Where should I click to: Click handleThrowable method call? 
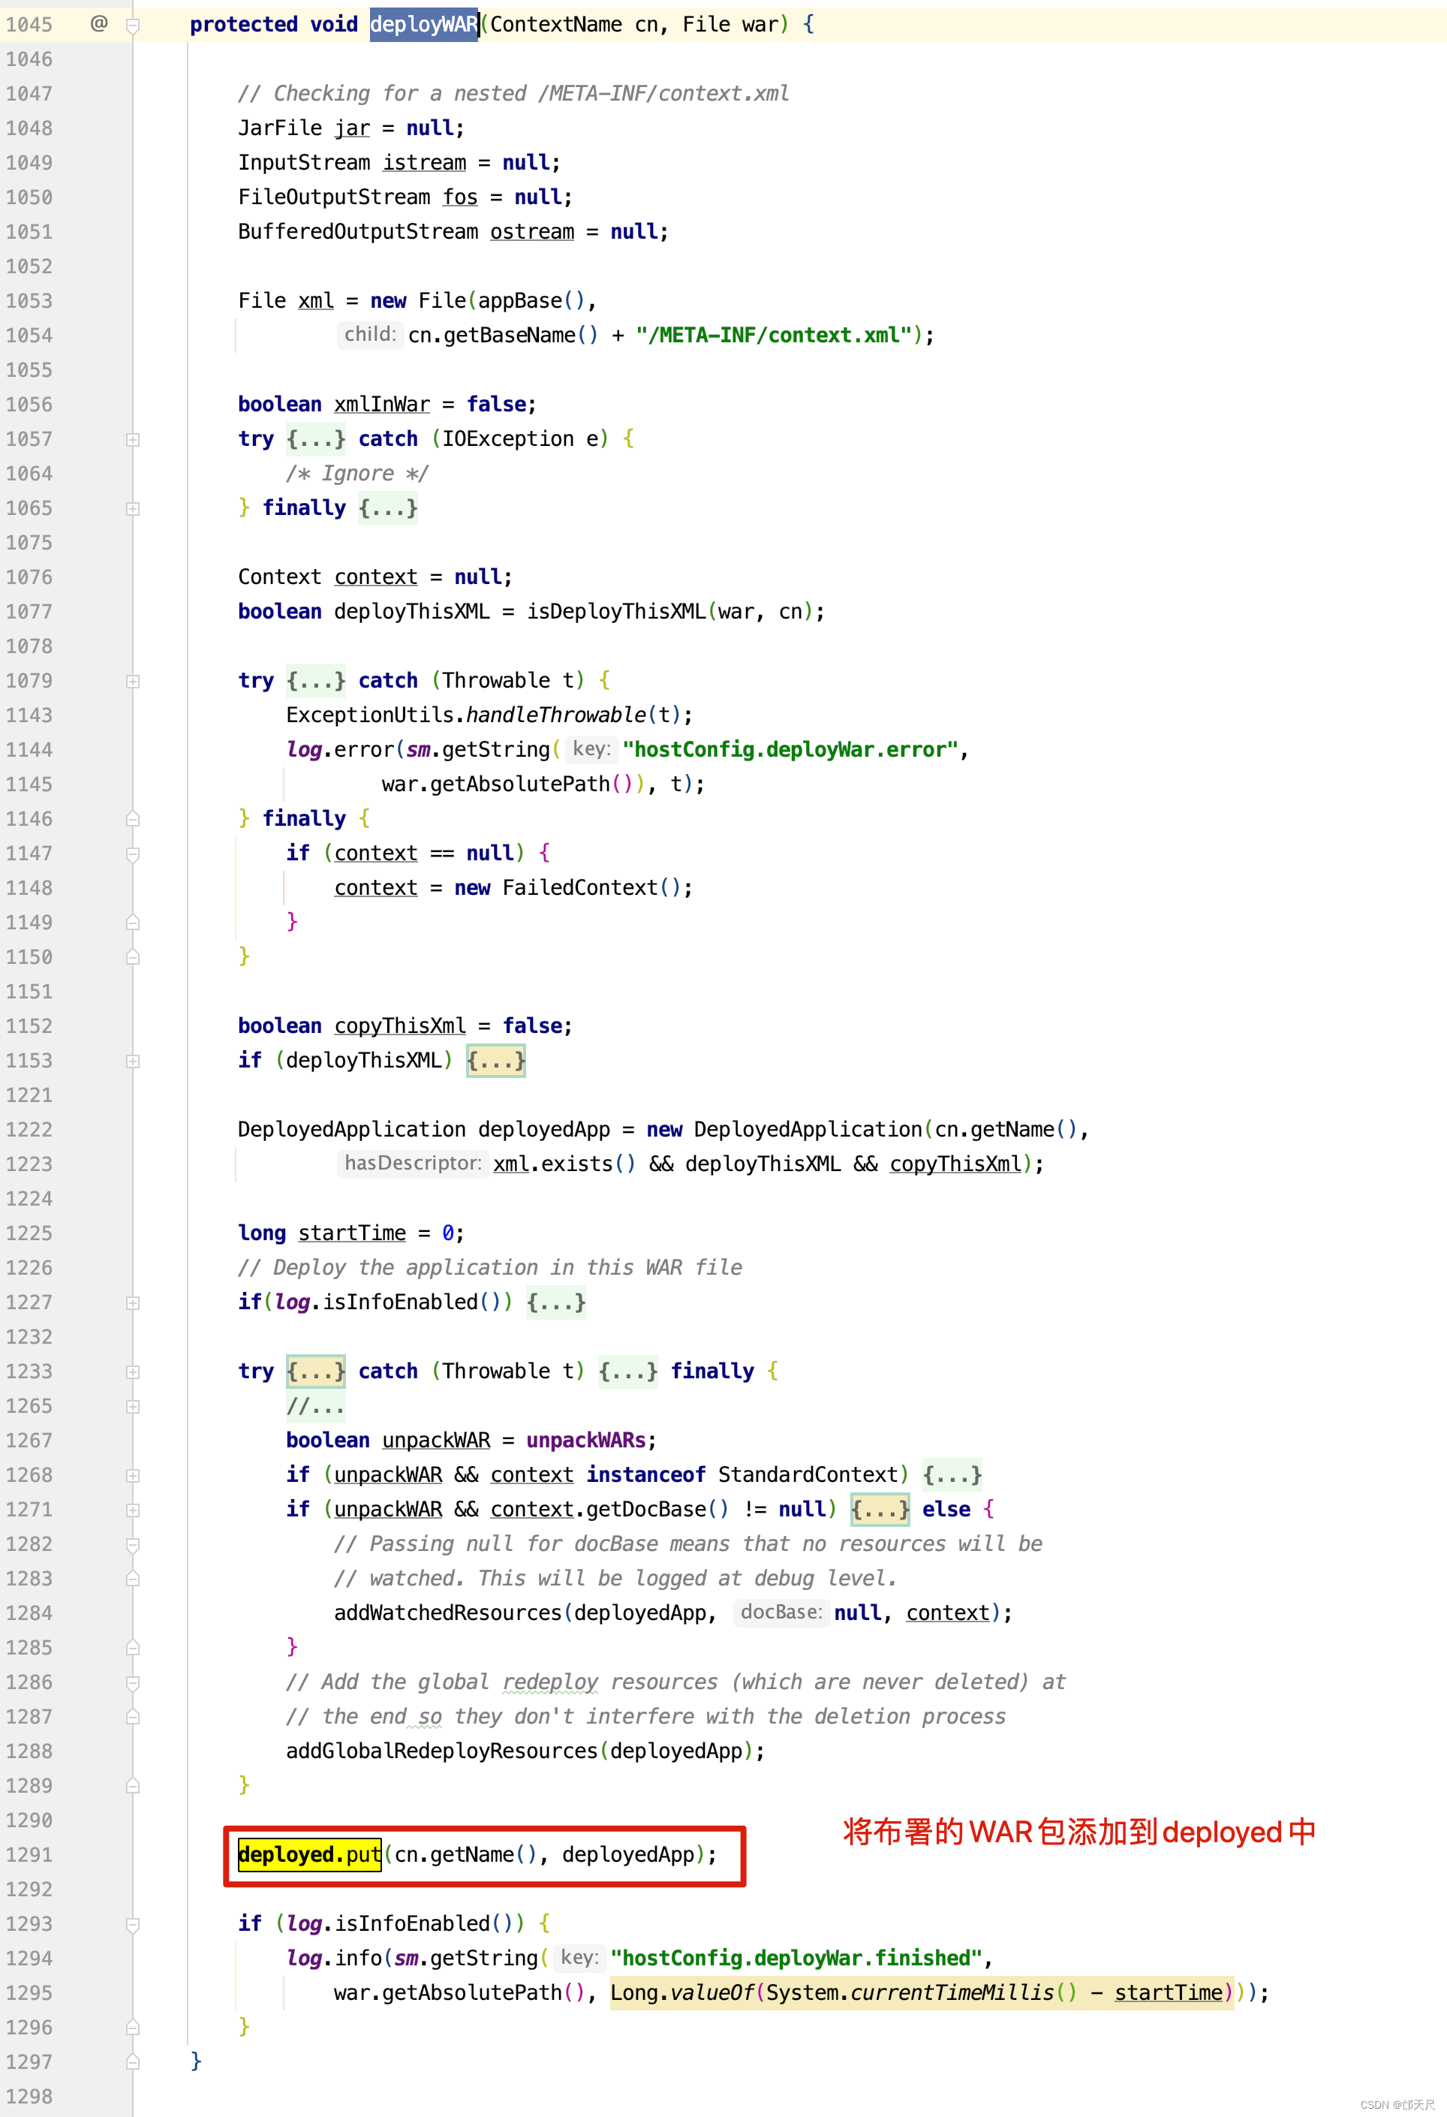(556, 715)
